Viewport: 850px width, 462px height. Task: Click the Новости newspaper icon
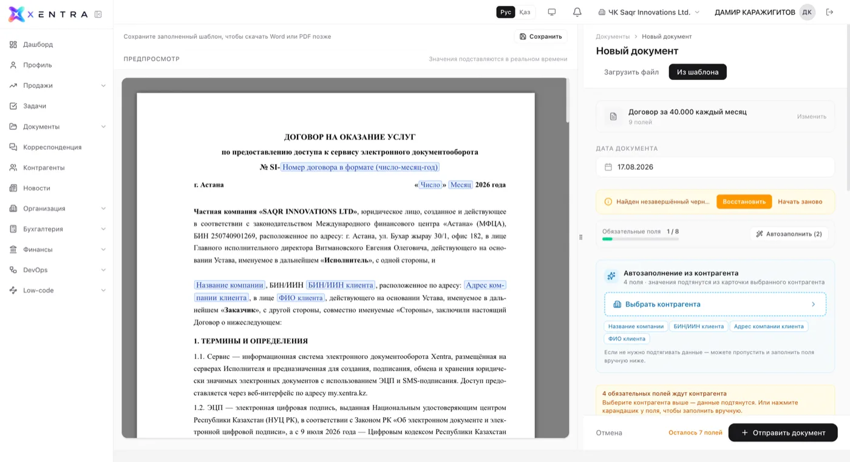(x=13, y=188)
